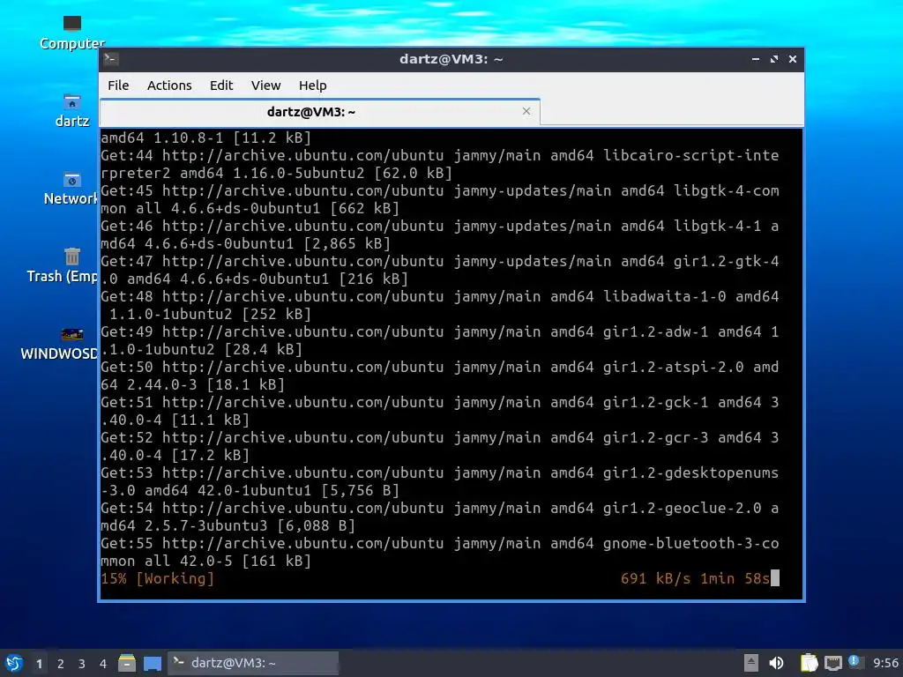Image resolution: width=903 pixels, height=677 pixels.
Task: Launch the file manager from the panel
Action: (x=127, y=663)
